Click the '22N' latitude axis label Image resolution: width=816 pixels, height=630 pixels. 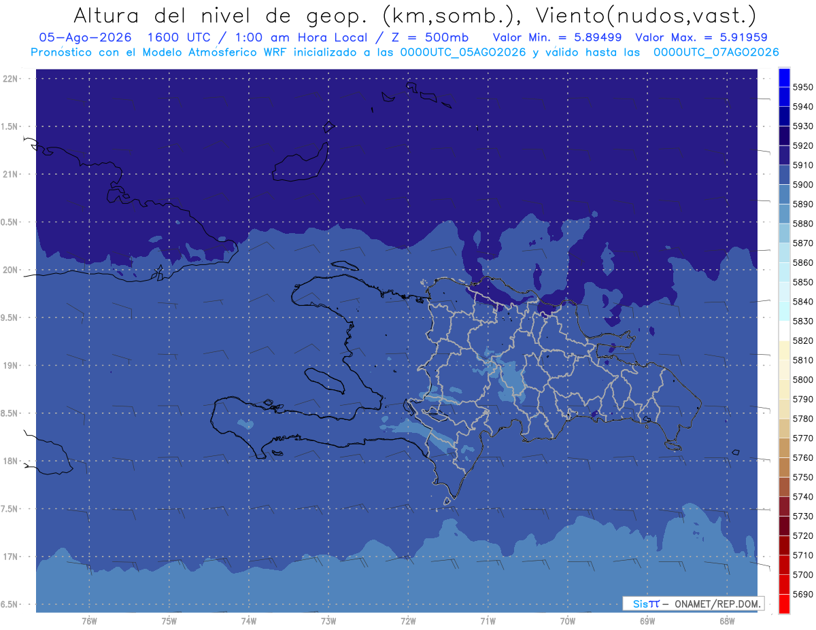[10, 78]
